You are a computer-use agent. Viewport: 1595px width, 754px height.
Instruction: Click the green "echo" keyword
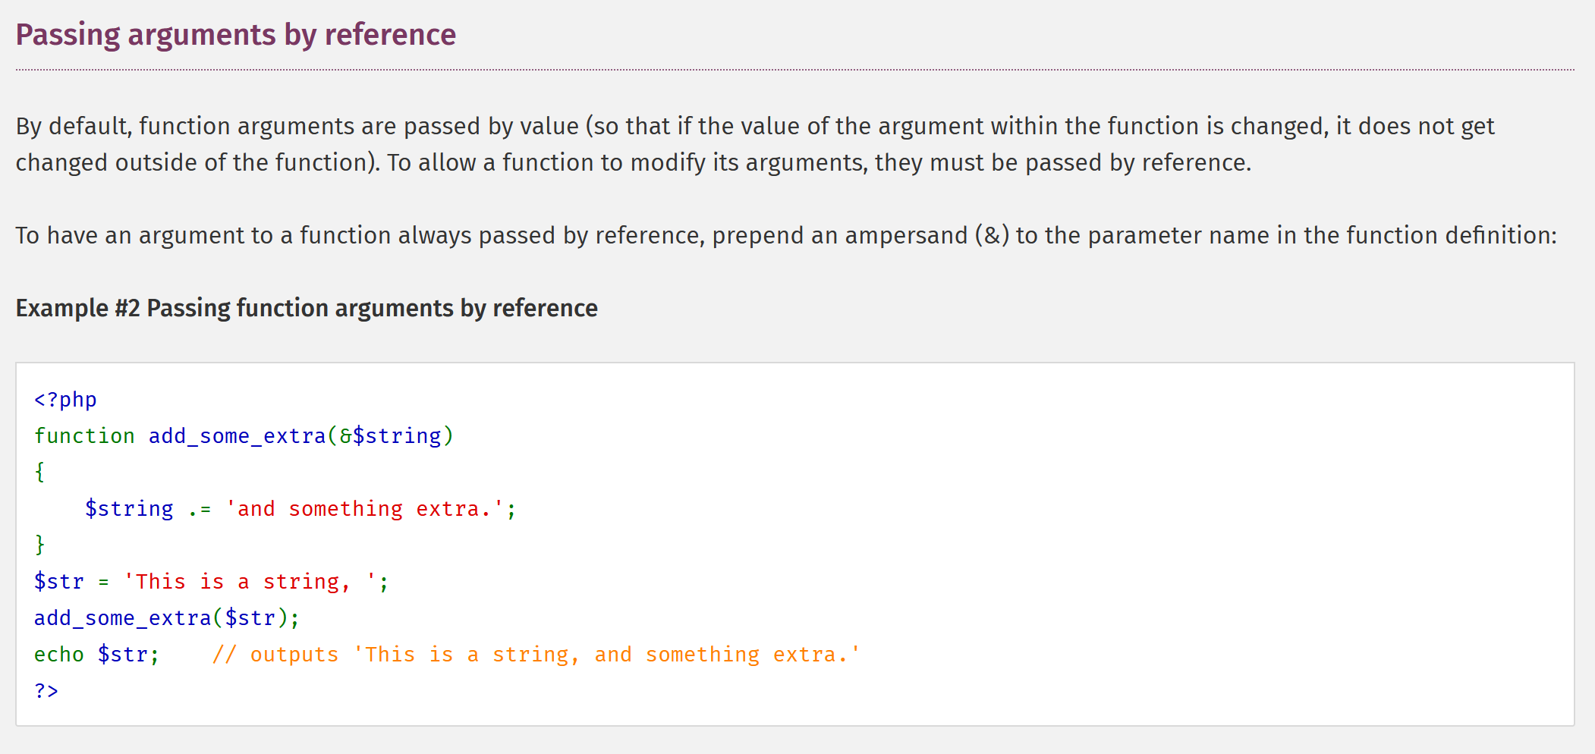[58, 655]
